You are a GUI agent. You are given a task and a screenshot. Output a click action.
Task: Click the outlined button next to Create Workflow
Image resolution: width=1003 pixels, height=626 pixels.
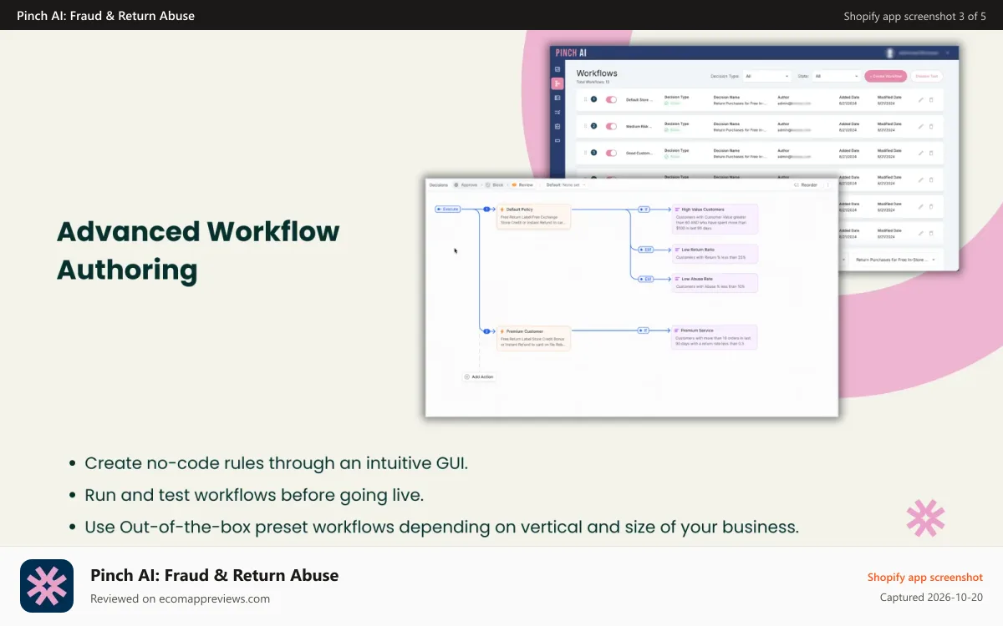click(x=926, y=76)
